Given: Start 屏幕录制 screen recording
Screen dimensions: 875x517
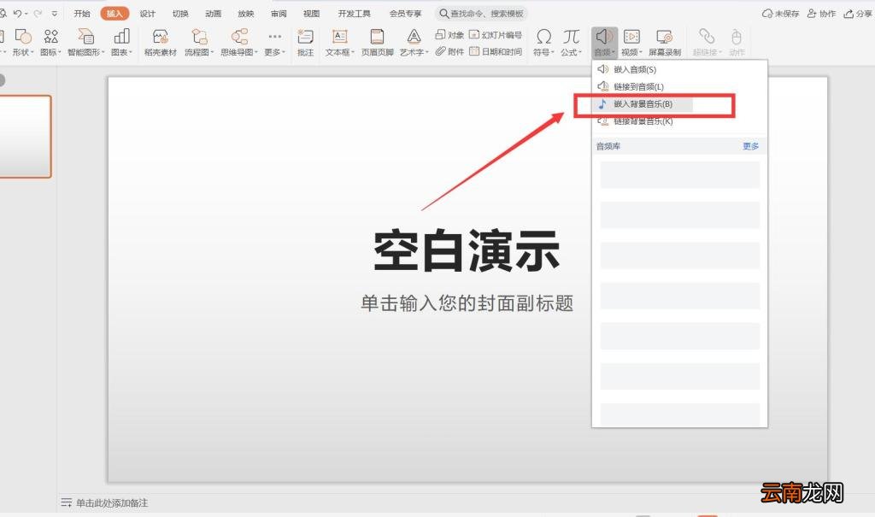Looking at the screenshot, I should (x=664, y=43).
